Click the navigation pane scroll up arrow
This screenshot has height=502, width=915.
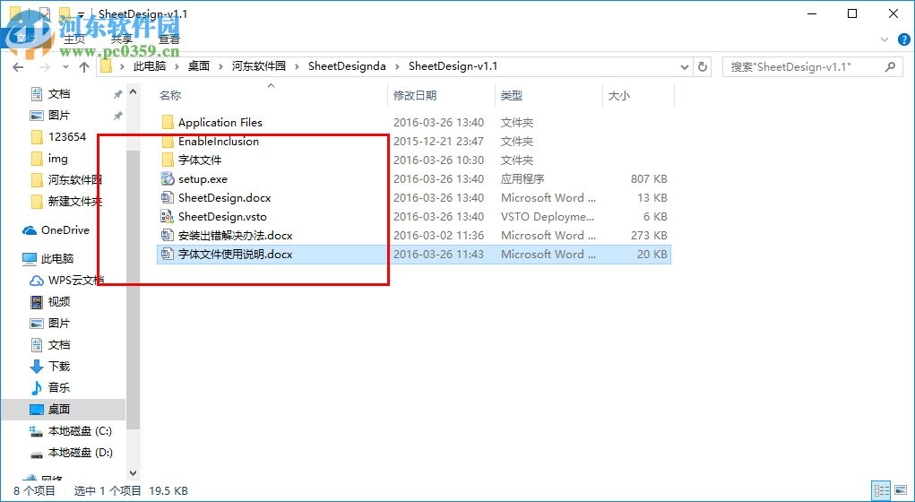click(x=133, y=92)
